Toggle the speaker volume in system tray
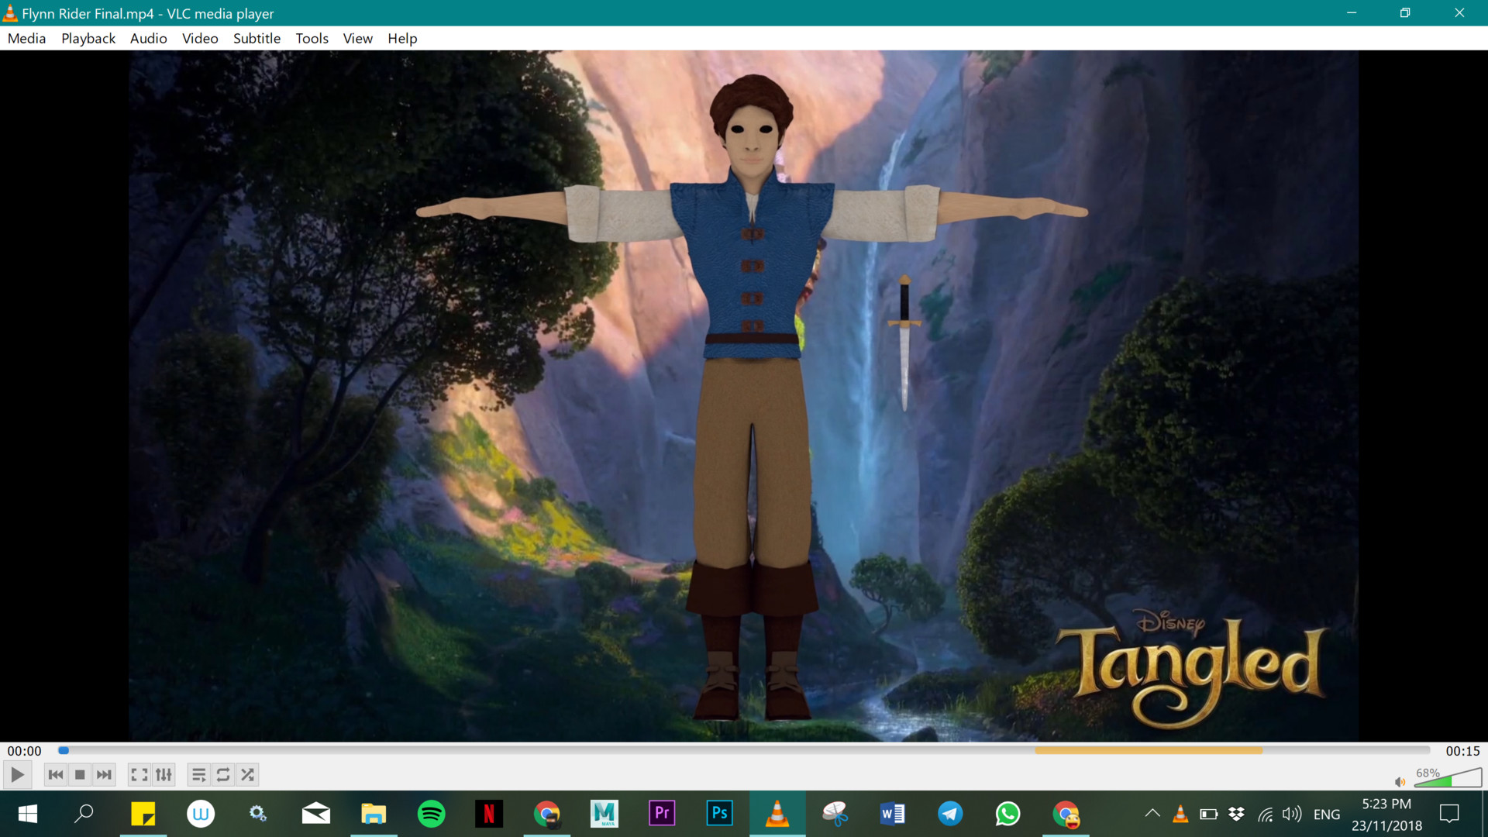 pos(1292,814)
